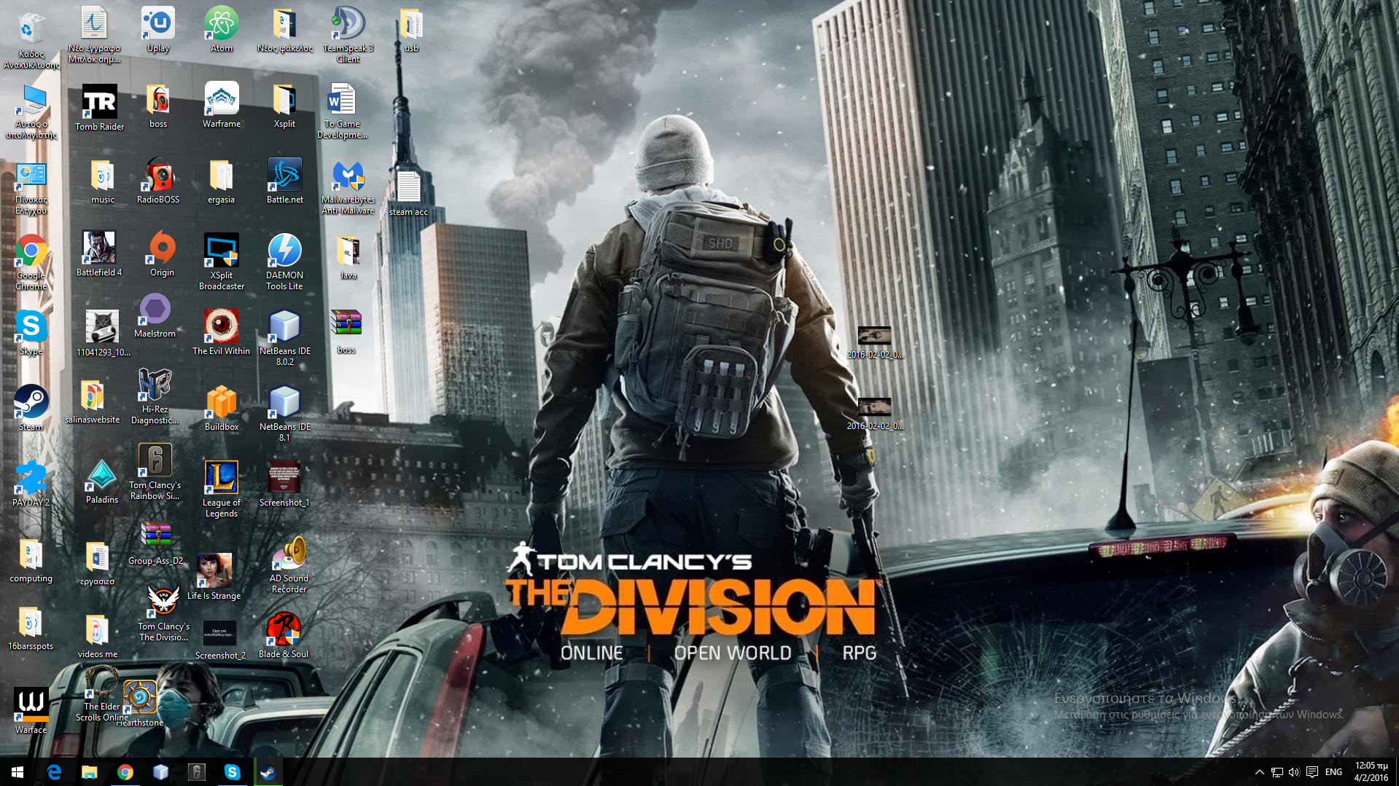Open the Recycle Bin icon
1399x786 pixels.
point(31,41)
